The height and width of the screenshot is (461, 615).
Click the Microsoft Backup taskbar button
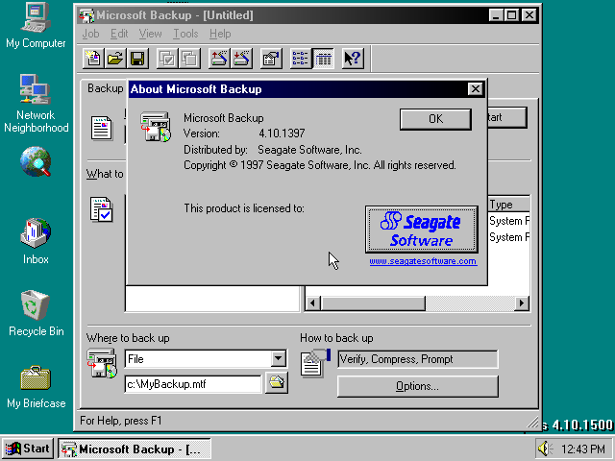click(x=135, y=449)
